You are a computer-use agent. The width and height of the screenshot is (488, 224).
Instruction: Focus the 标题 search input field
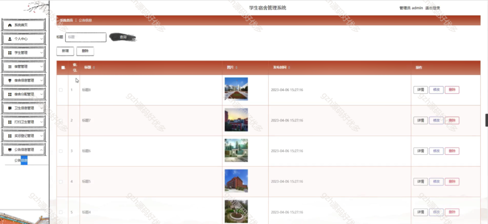pos(86,37)
